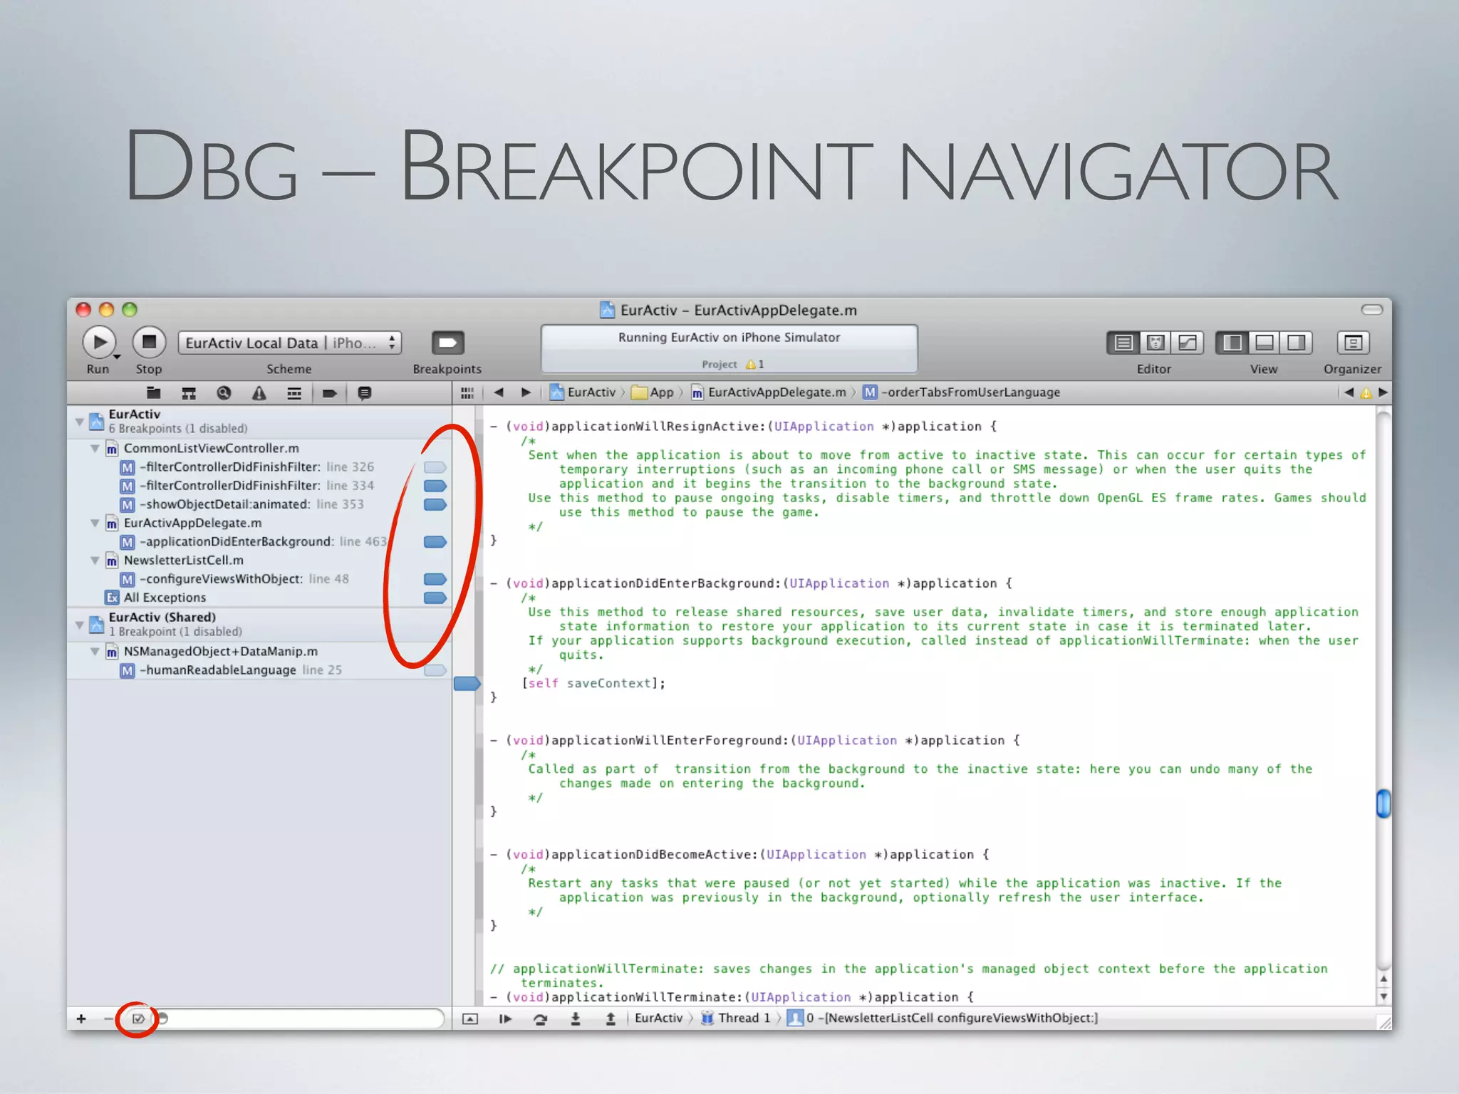Switch to the Issue navigator tab
Image resolution: width=1459 pixels, height=1094 pixels.
coord(259,393)
